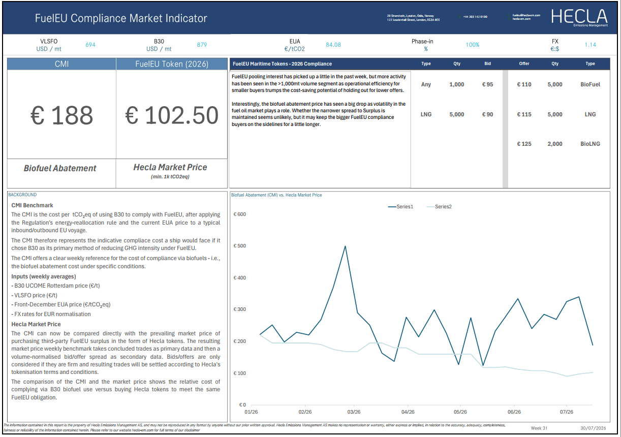The image size is (621, 437).
Task: Click the hecla-em.com link in the footer disclaimer
Action: (x=143, y=430)
